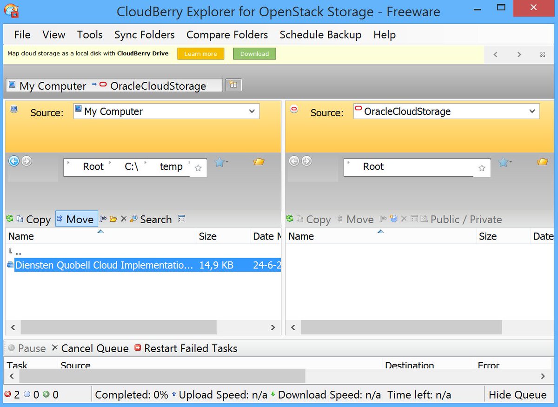The height and width of the screenshot is (407, 558).
Task: Click the queue panel horizontal scrollbar thumb
Action: coord(162,376)
